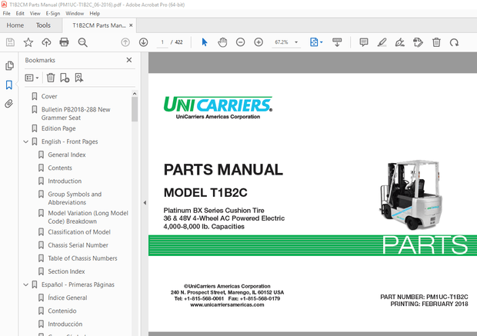Screen dimensions: 477x336
Task: Click the bookmarks scroll up arrow
Action: click(135, 94)
